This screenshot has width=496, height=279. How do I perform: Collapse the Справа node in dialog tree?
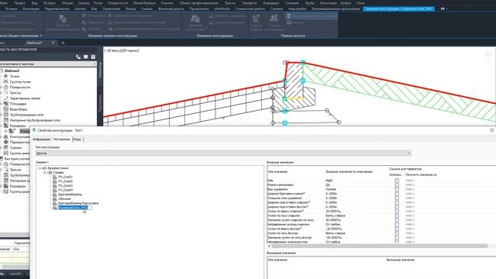click(45, 173)
